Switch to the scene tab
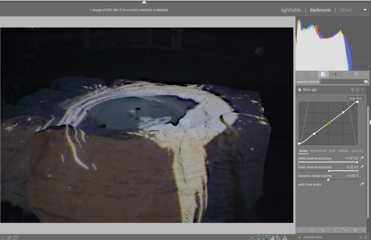The image size is (371, 240). point(303,151)
